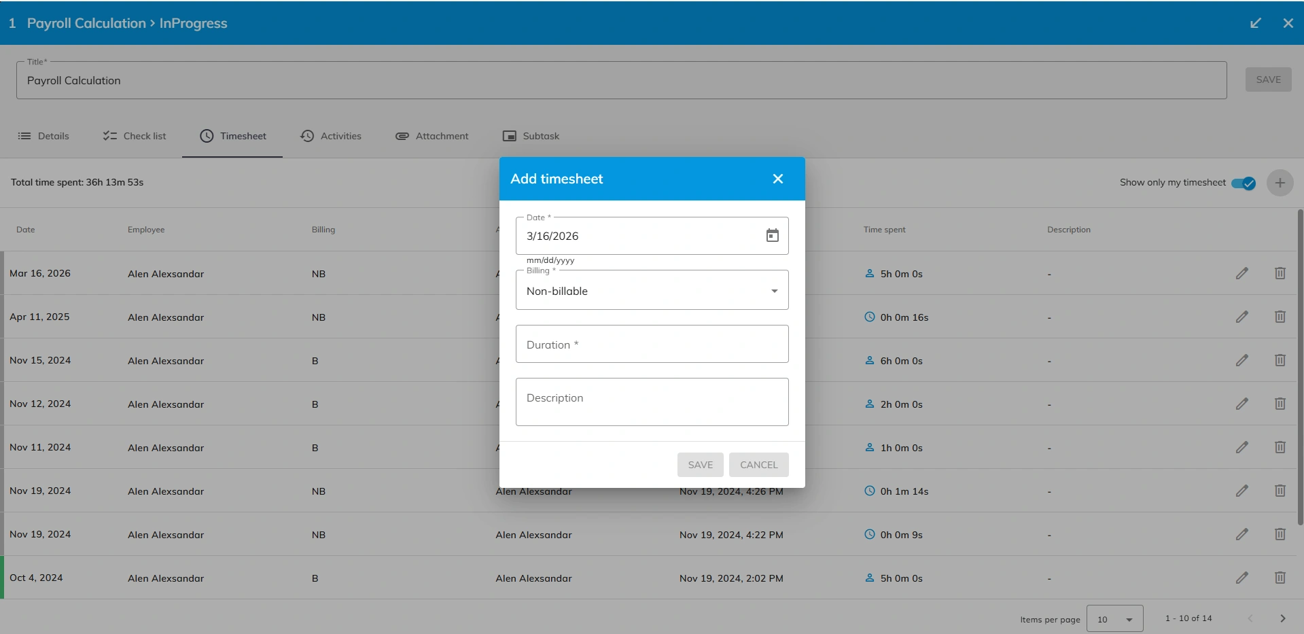1304x634 pixels.
Task: Click Cancel in Add timesheet dialog
Action: [x=758, y=465]
